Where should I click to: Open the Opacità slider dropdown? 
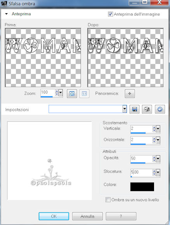pos(158,159)
